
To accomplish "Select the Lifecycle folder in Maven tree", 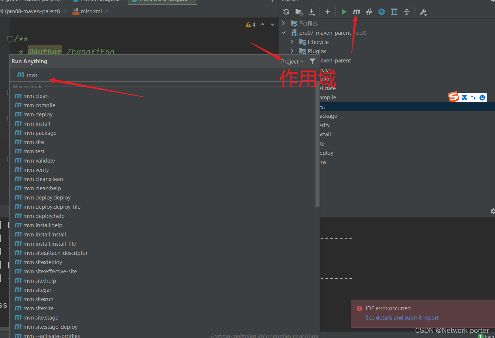I will pyautogui.click(x=314, y=42).
